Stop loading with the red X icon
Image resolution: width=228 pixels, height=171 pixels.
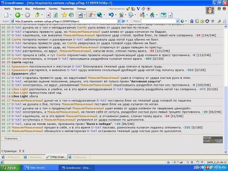tap(49, 15)
